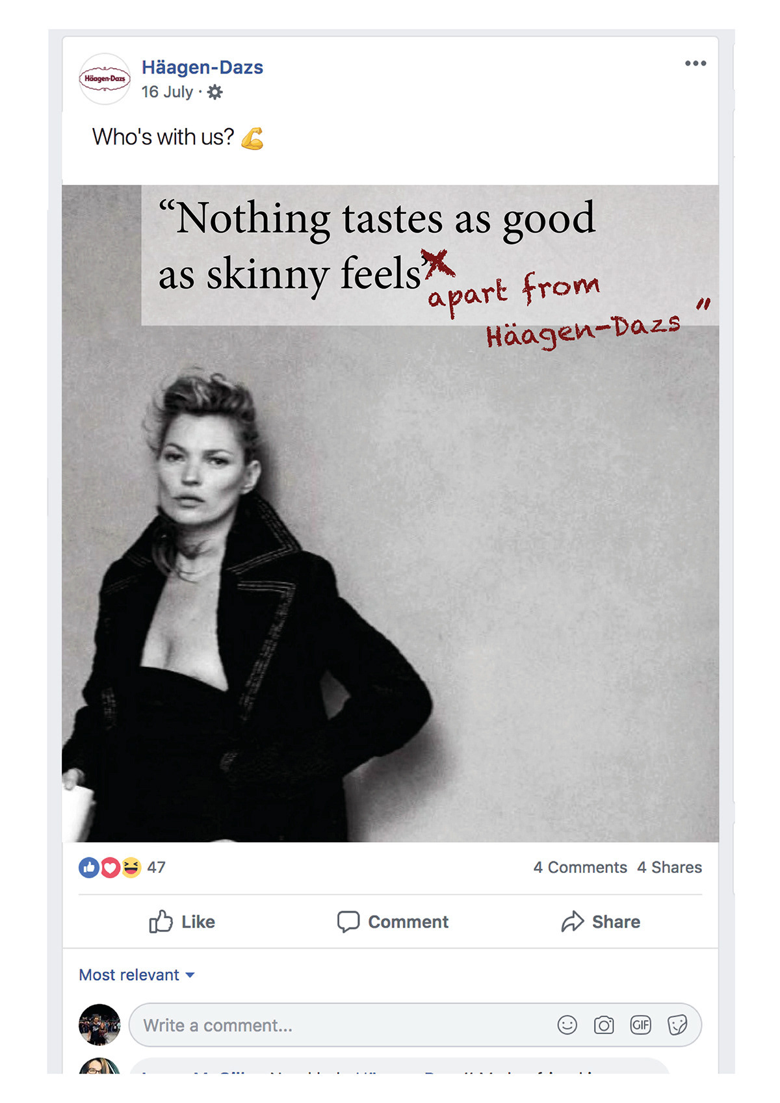Open the post image with the quote

coord(390,513)
